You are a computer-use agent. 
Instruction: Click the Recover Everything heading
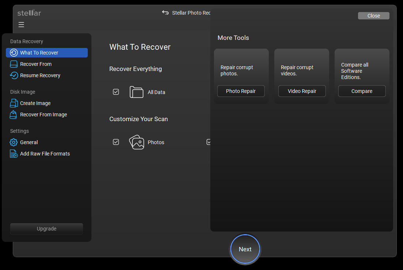[135, 69]
